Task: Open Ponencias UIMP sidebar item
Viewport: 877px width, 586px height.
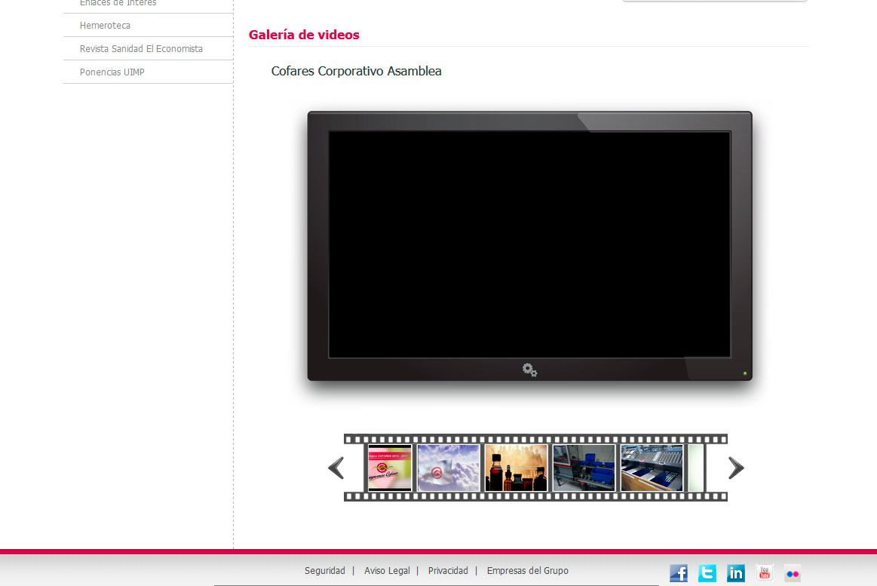Action: point(112,72)
